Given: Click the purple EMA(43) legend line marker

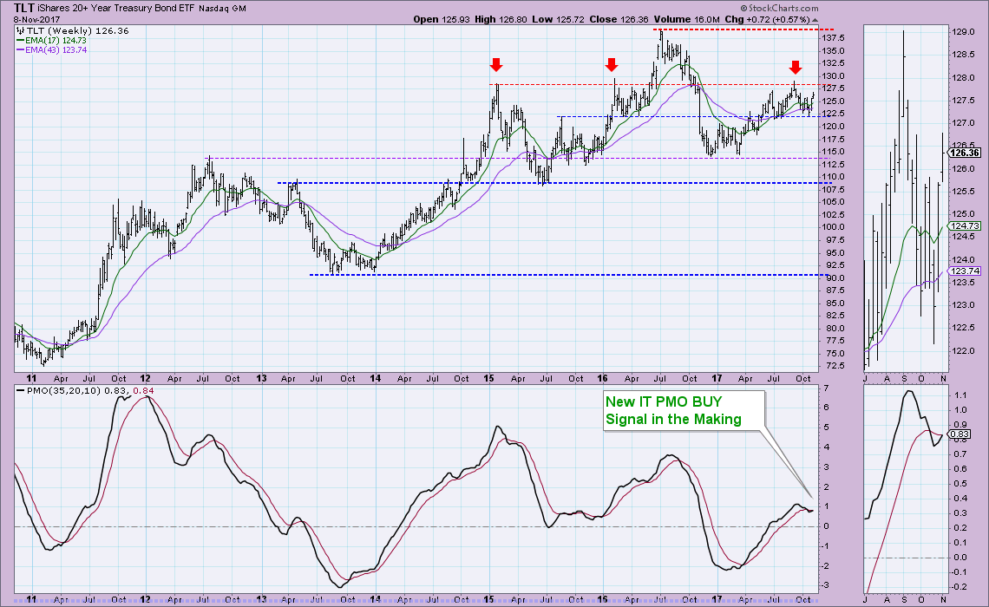Looking at the screenshot, I should tap(20, 50).
